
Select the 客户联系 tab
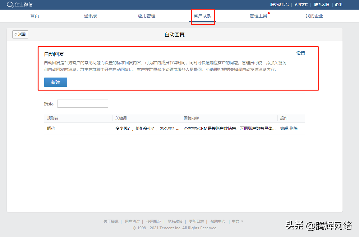pyautogui.click(x=202, y=16)
